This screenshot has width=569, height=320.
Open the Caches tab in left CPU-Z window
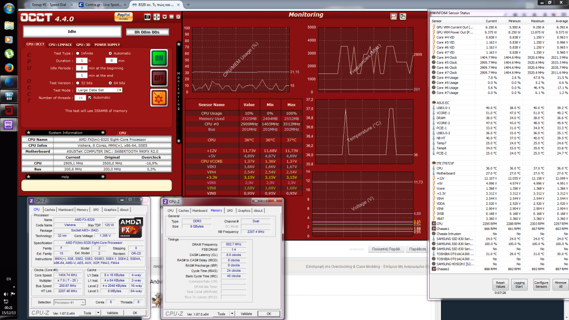[x=50, y=210]
